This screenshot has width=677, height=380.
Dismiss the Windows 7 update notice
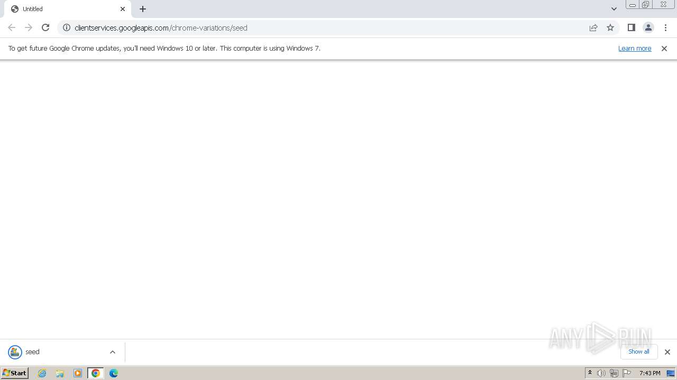point(664,48)
